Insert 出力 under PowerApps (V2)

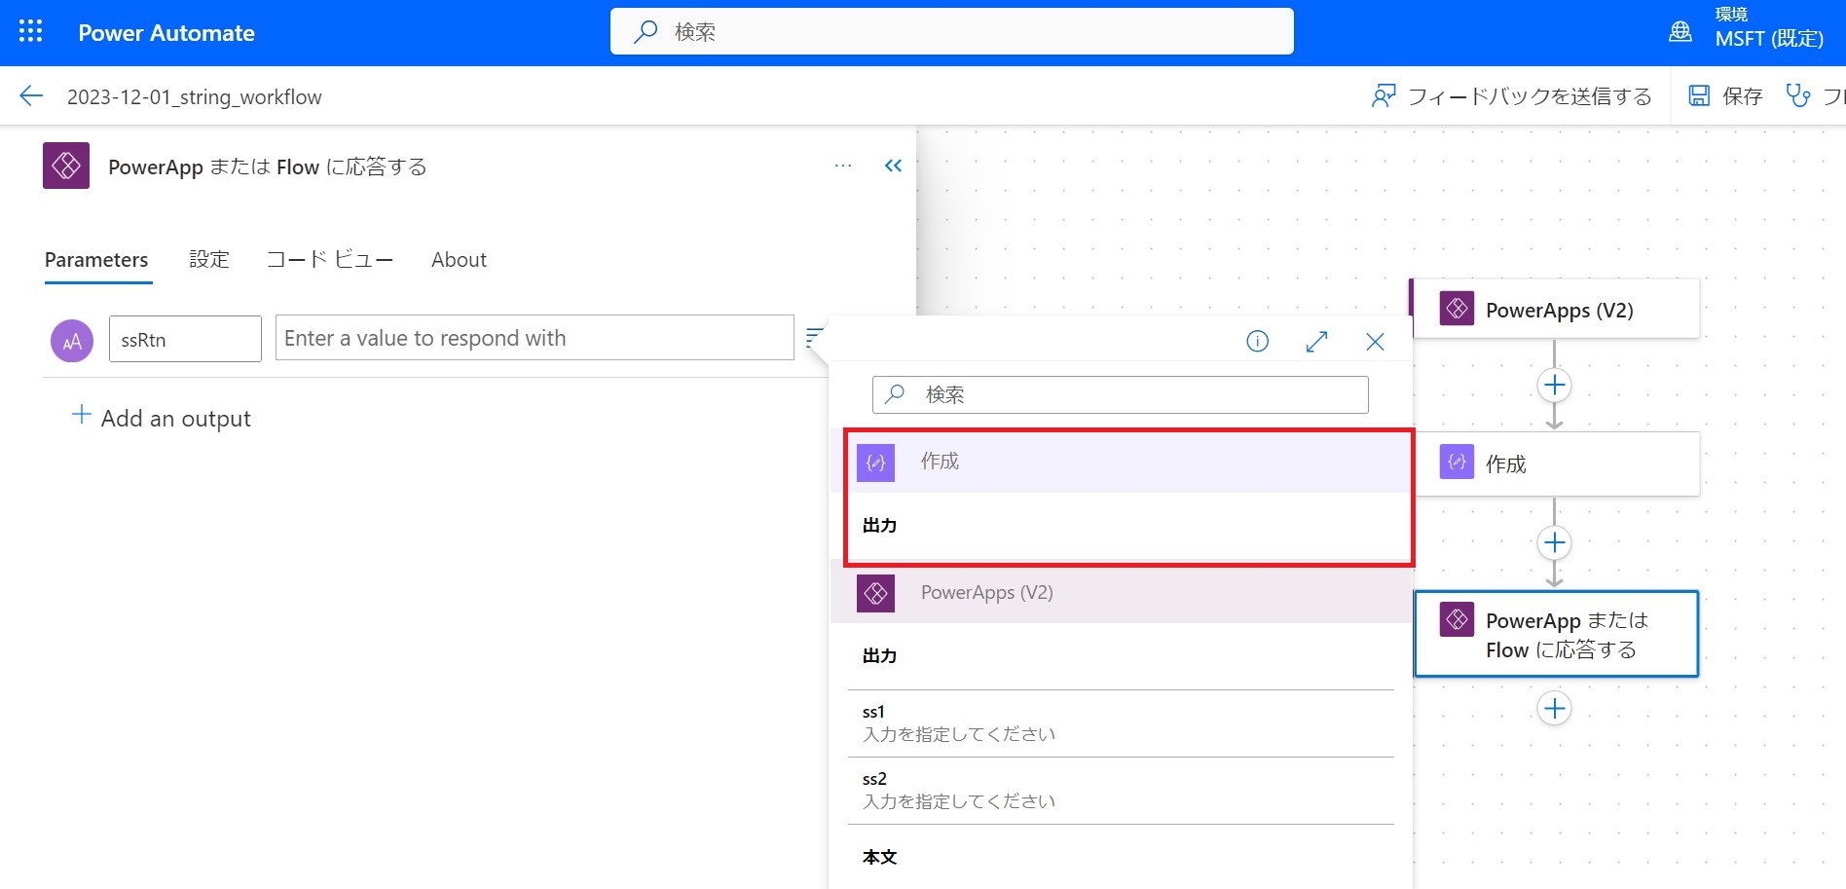(879, 655)
